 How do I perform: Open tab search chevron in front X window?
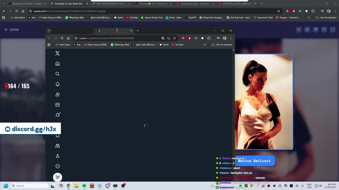49,31
